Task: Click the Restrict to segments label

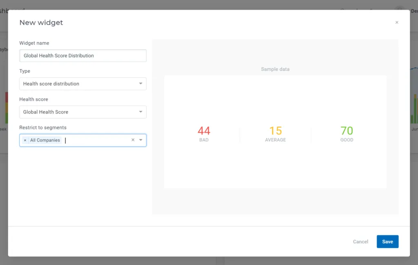Action: coord(42,128)
